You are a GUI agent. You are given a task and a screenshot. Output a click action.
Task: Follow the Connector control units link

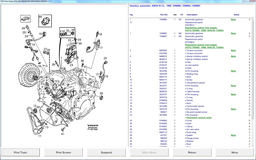(199, 118)
